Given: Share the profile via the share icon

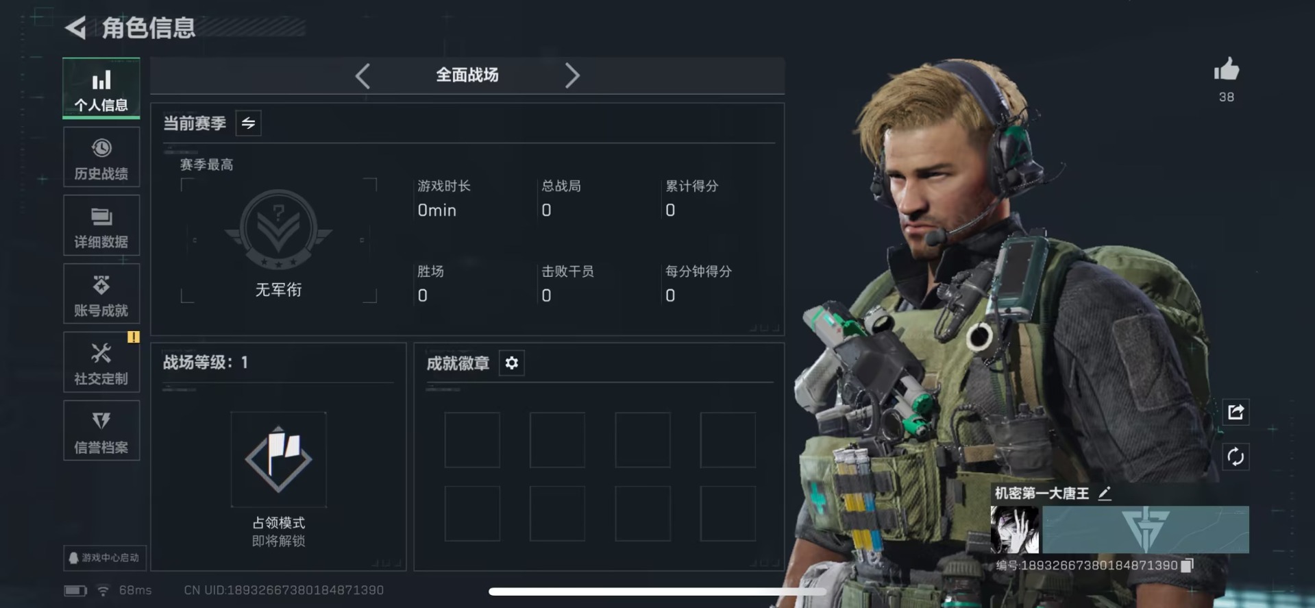Looking at the screenshot, I should click(1236, 412).
